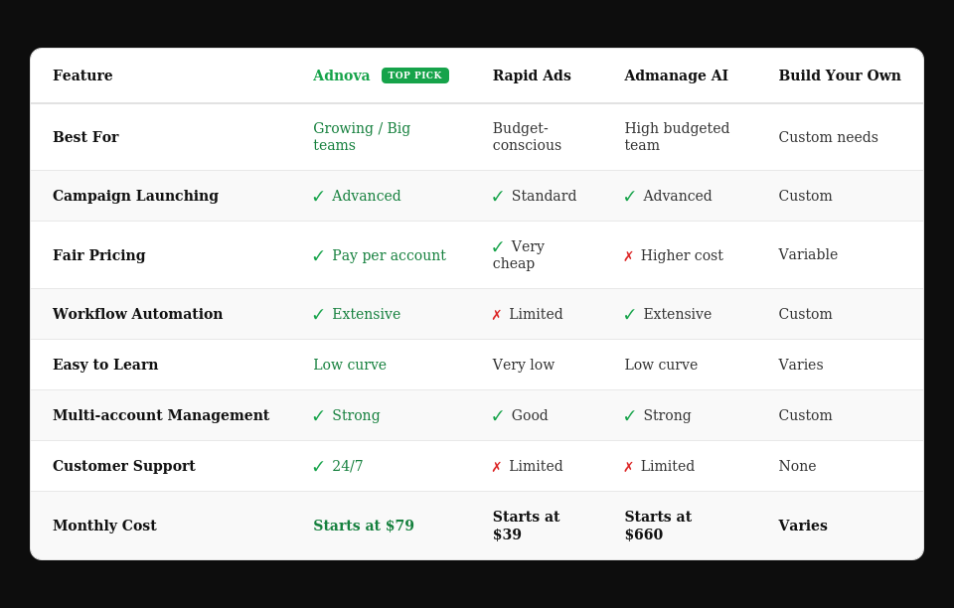Click the Workflow Automation row label
The height and width of the screenshot is (608, 954).
137,314
